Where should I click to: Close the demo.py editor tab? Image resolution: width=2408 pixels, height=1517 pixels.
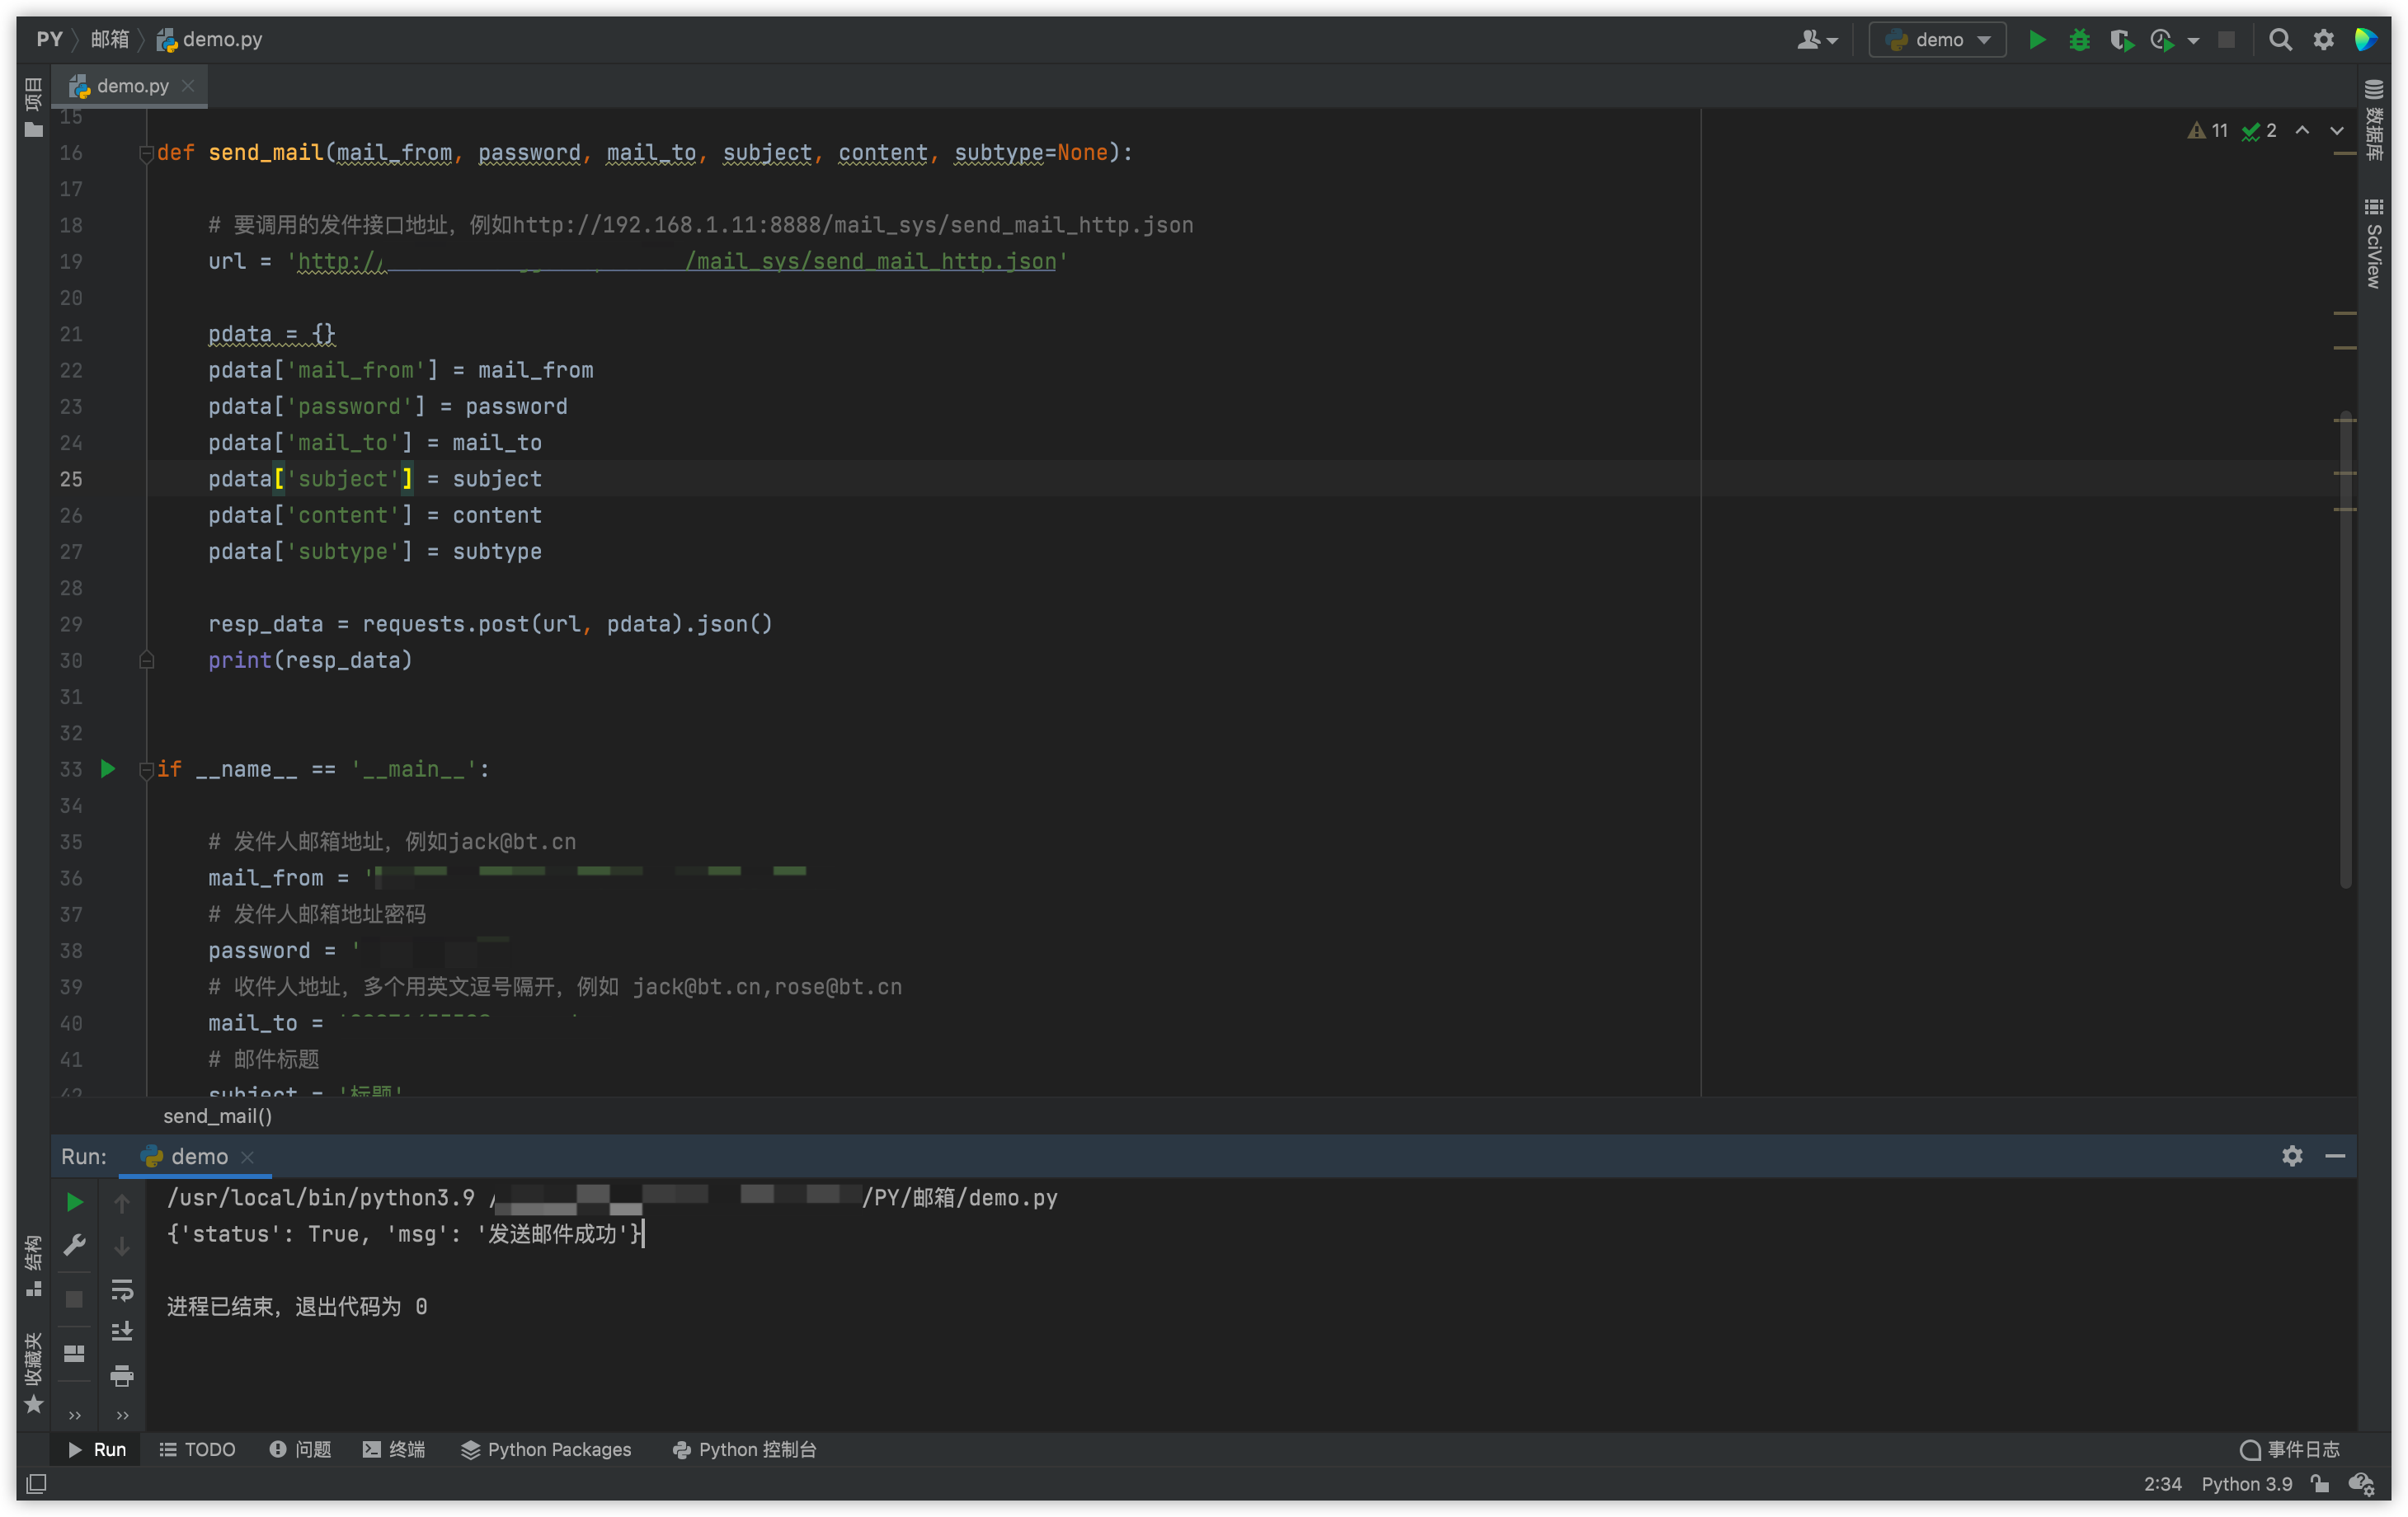(188, 86)
